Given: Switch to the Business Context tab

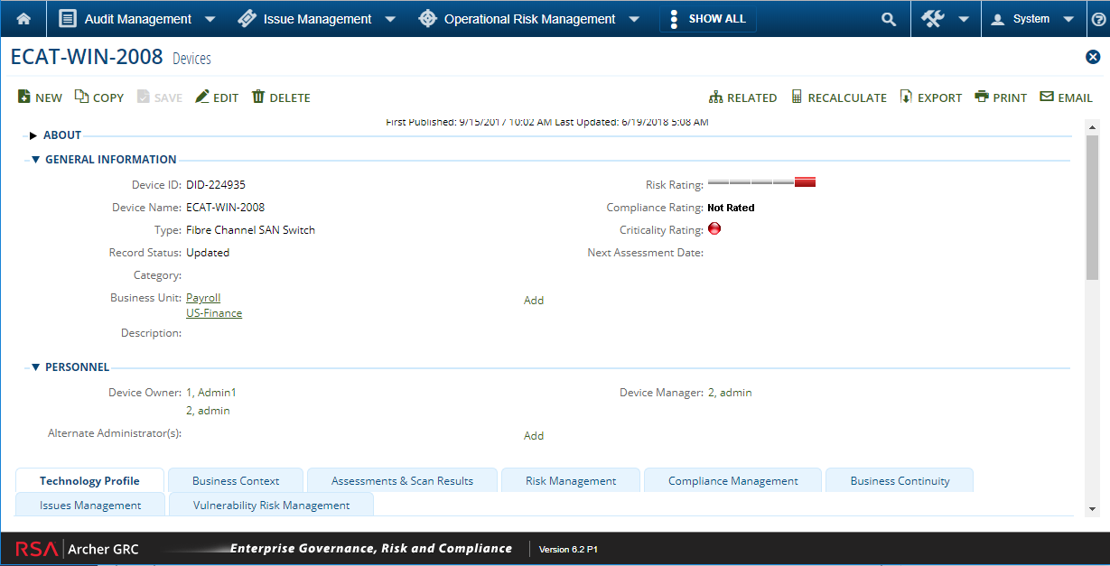Looking at the screenshot, I should point(236,481).
